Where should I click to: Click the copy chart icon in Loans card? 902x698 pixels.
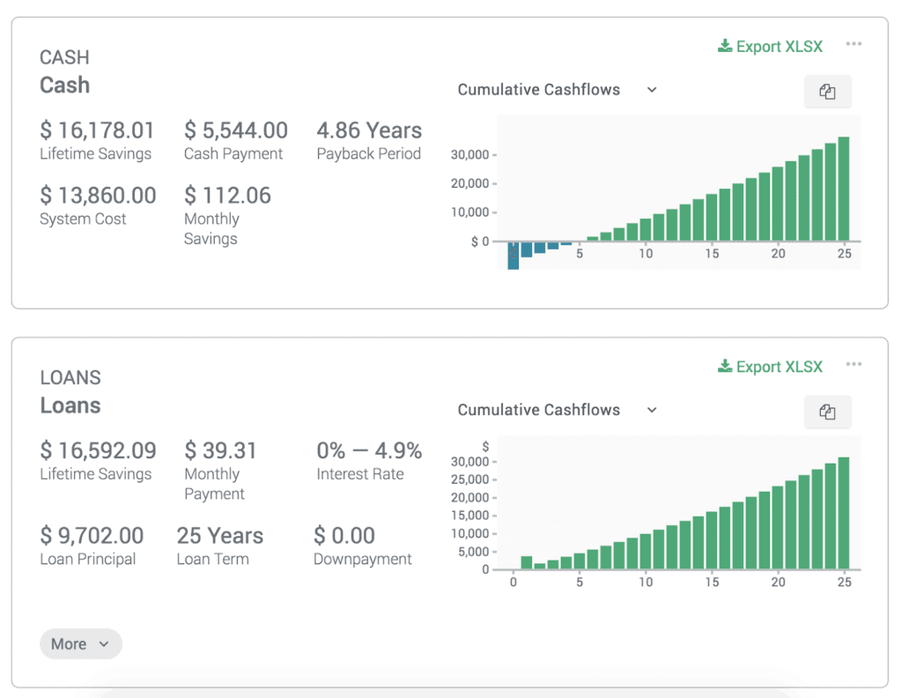[827, 412]
